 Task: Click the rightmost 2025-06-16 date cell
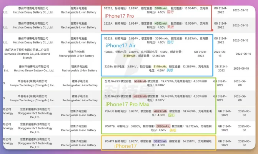pos(243,54)
